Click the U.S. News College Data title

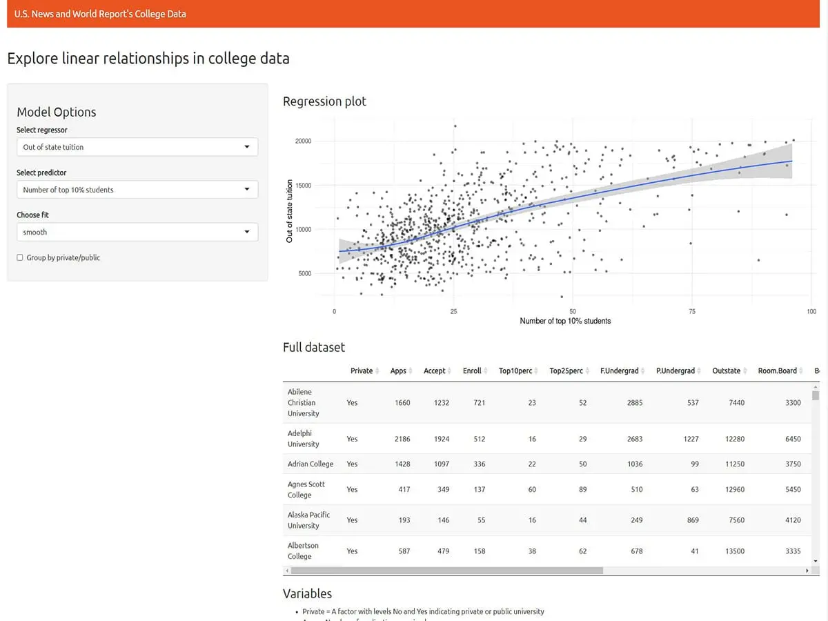coord(100,14)
